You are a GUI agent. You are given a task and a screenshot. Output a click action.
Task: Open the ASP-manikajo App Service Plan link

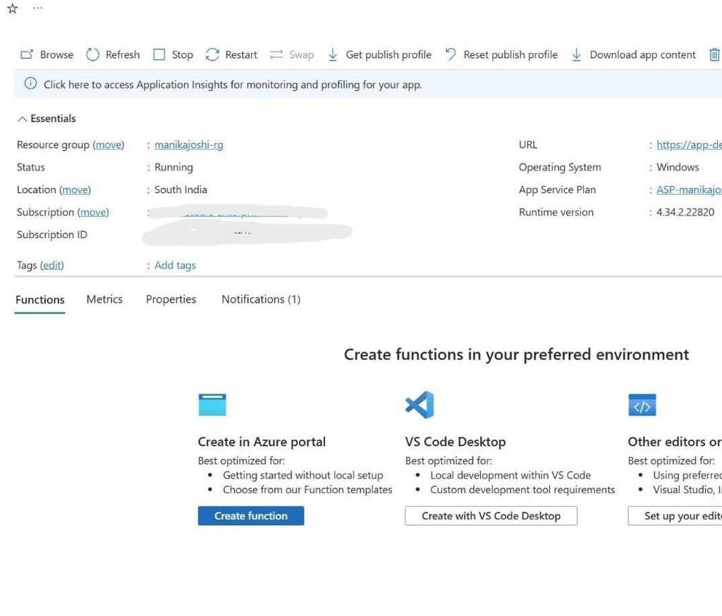(689, 190)
